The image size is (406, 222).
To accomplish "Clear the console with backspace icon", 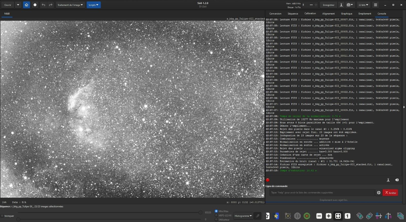I will [397, 180].
